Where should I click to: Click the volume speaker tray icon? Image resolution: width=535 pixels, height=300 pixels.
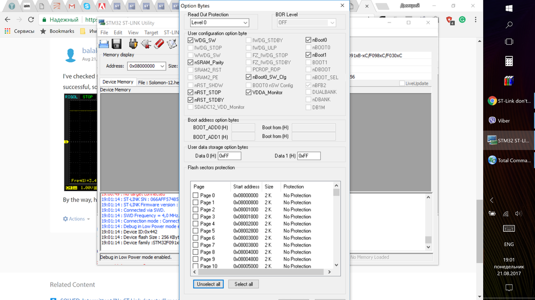(518, 214)
